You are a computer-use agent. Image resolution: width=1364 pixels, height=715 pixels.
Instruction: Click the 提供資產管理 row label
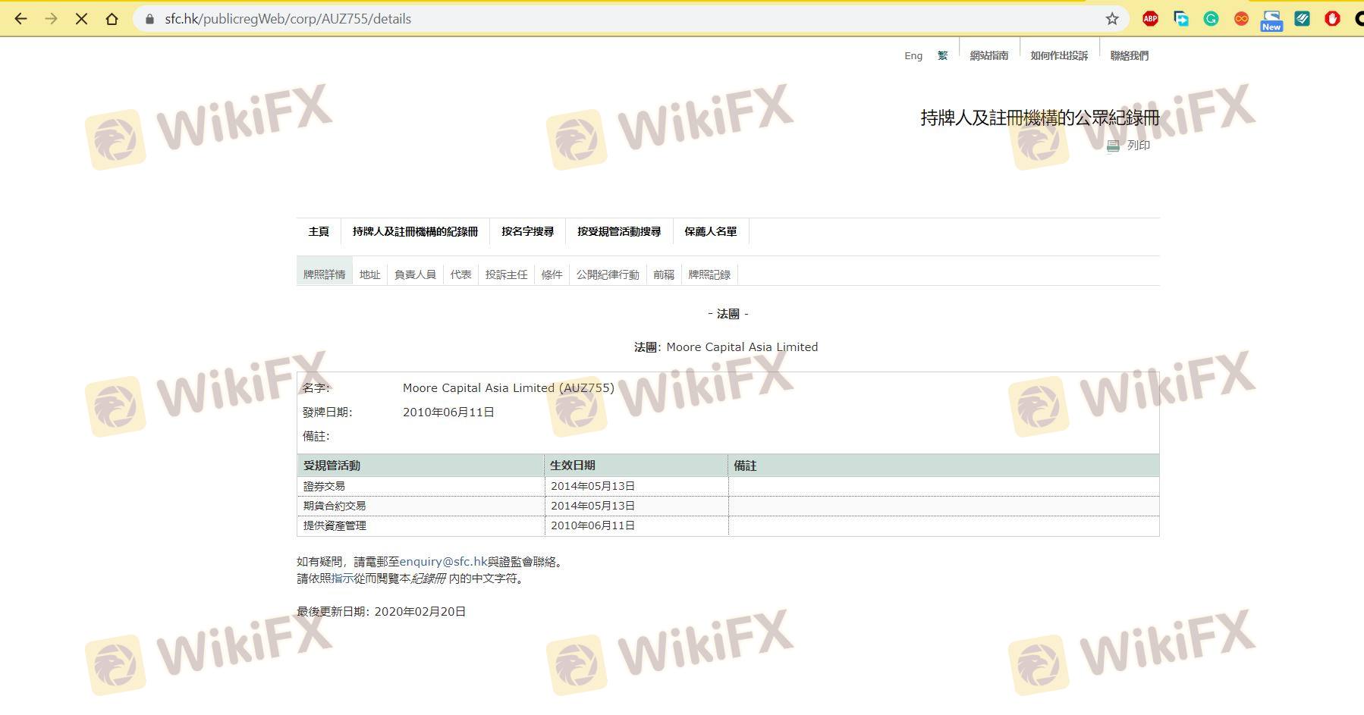[335, 525]
